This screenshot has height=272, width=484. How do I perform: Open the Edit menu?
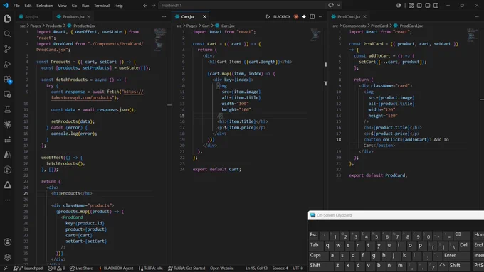point(28,6)
